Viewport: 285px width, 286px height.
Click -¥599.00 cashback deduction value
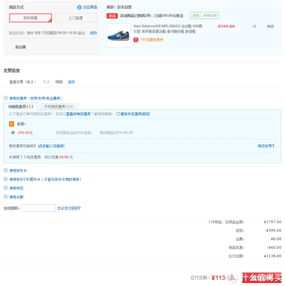click(x=273, y=230)
